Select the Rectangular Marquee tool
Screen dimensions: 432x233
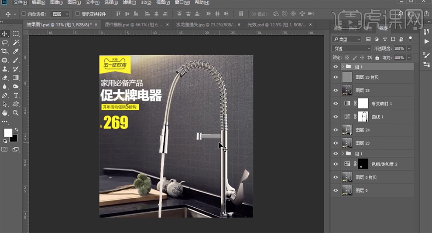coord(16,34)
